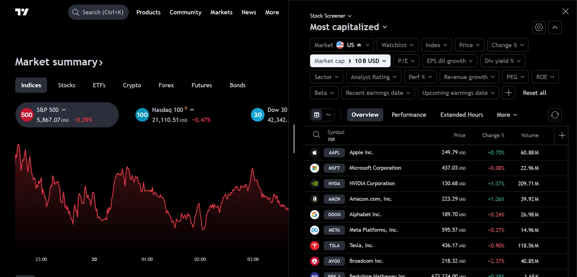Open the Div yield % dropdown
The width and height of the screenshot is (577, 277).
coord(503,61)
